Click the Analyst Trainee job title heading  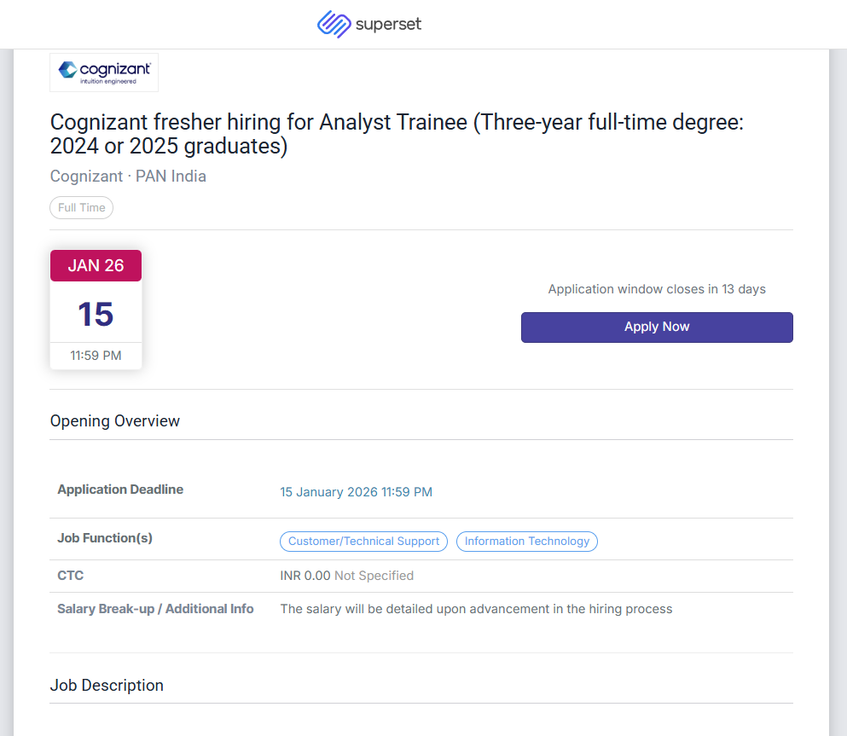(x=397, y=134)
